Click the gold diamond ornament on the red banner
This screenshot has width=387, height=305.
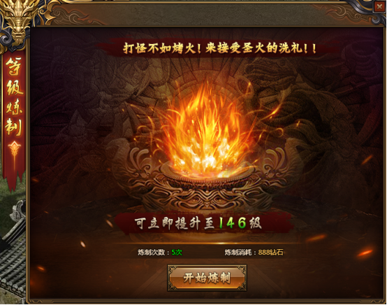tap(14, 148)
